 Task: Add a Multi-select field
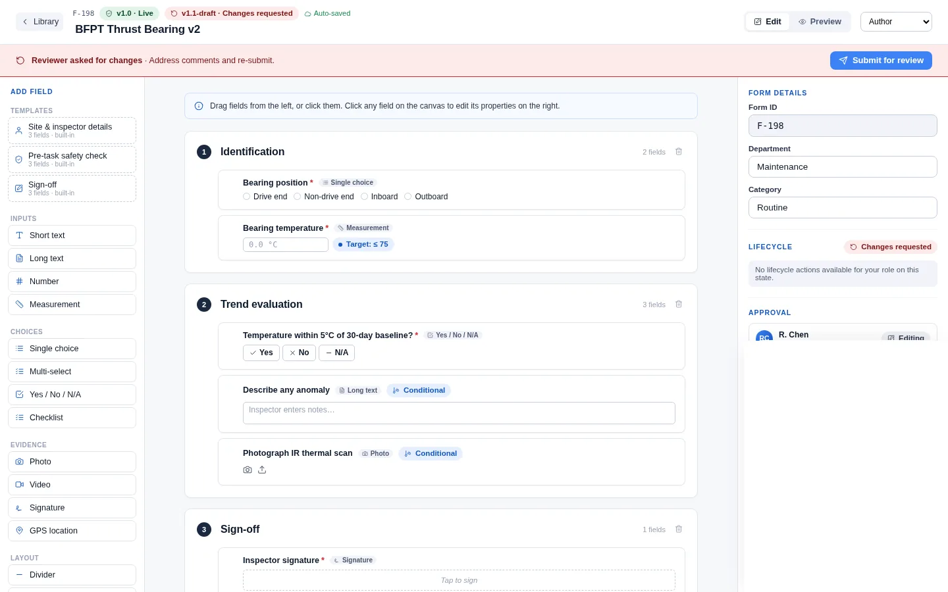tap(72, 372)
